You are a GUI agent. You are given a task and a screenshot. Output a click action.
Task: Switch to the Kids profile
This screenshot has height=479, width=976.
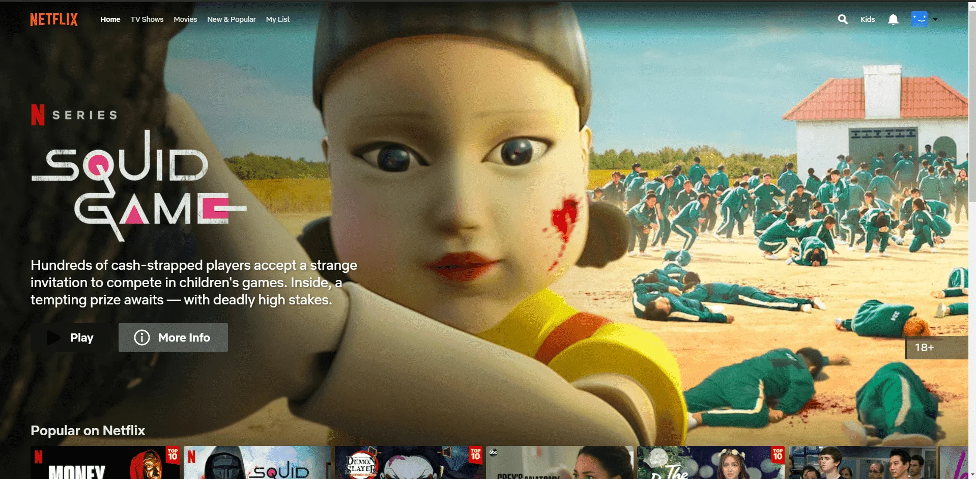(868, 19)
